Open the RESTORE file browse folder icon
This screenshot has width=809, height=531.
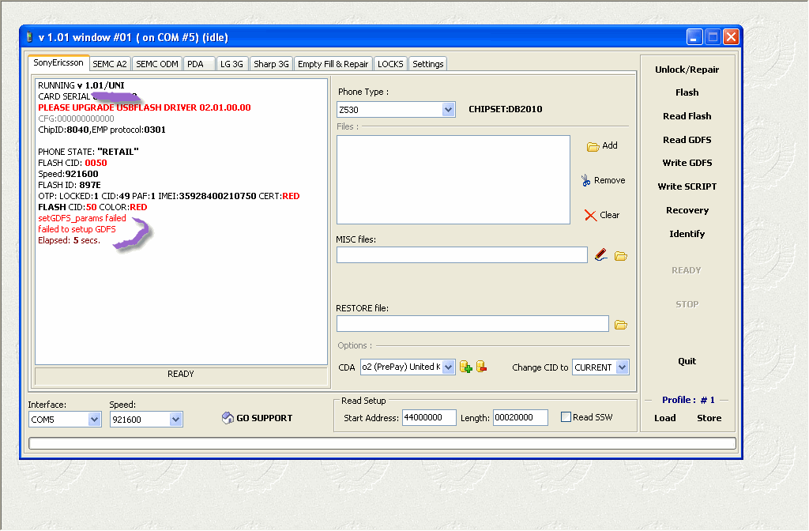(x=621, y=325)
